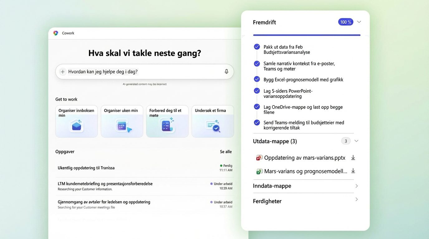Viewport: 429px width, 239px height.
Task: Click the Se alle link
Action: [x=226, y=152]
